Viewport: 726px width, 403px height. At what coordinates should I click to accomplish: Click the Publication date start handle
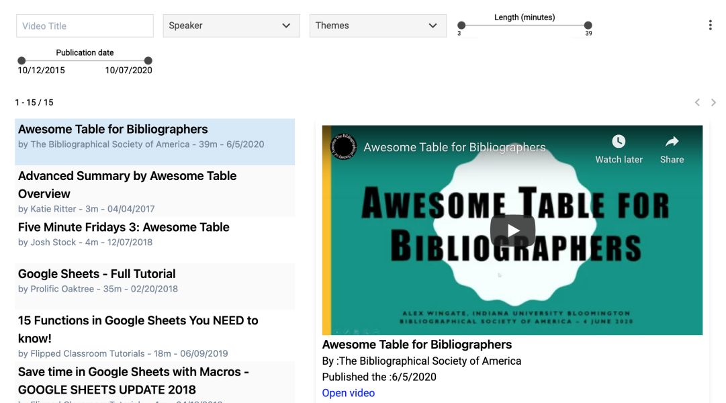click(21, 60)
